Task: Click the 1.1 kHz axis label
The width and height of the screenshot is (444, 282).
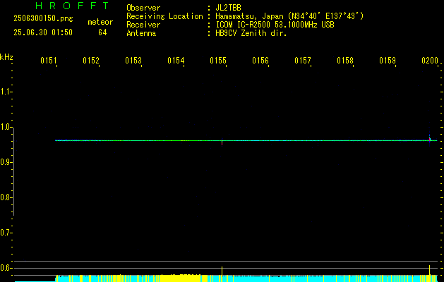Action: pyautogui.click(x=6, y=92)
